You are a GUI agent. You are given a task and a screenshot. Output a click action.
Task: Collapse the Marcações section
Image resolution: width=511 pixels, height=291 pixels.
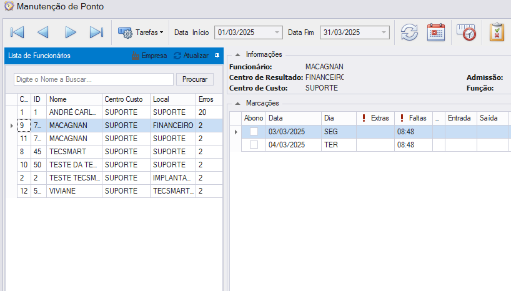pos(237,103)
